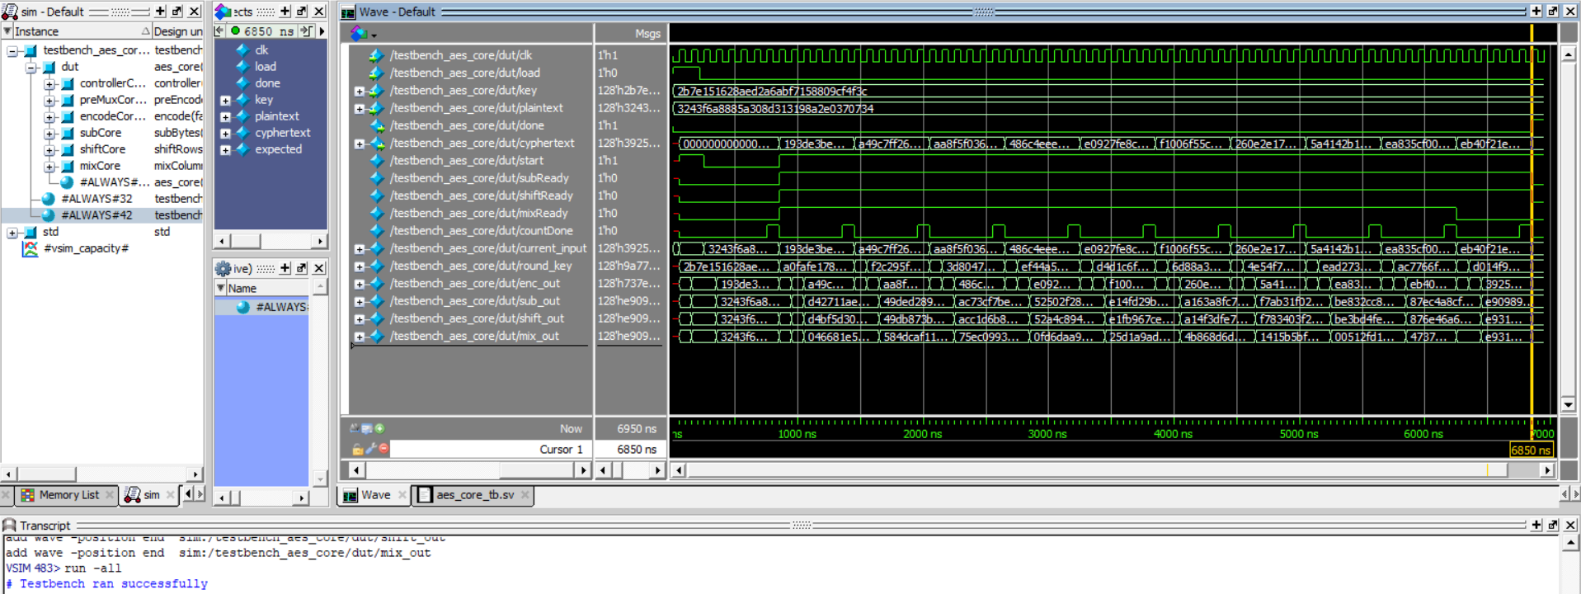The width and height of the screenshot is (1581, 594).
Task: Remove Cursor 1 with the red minus icon
Action: [x=383, y=449]
